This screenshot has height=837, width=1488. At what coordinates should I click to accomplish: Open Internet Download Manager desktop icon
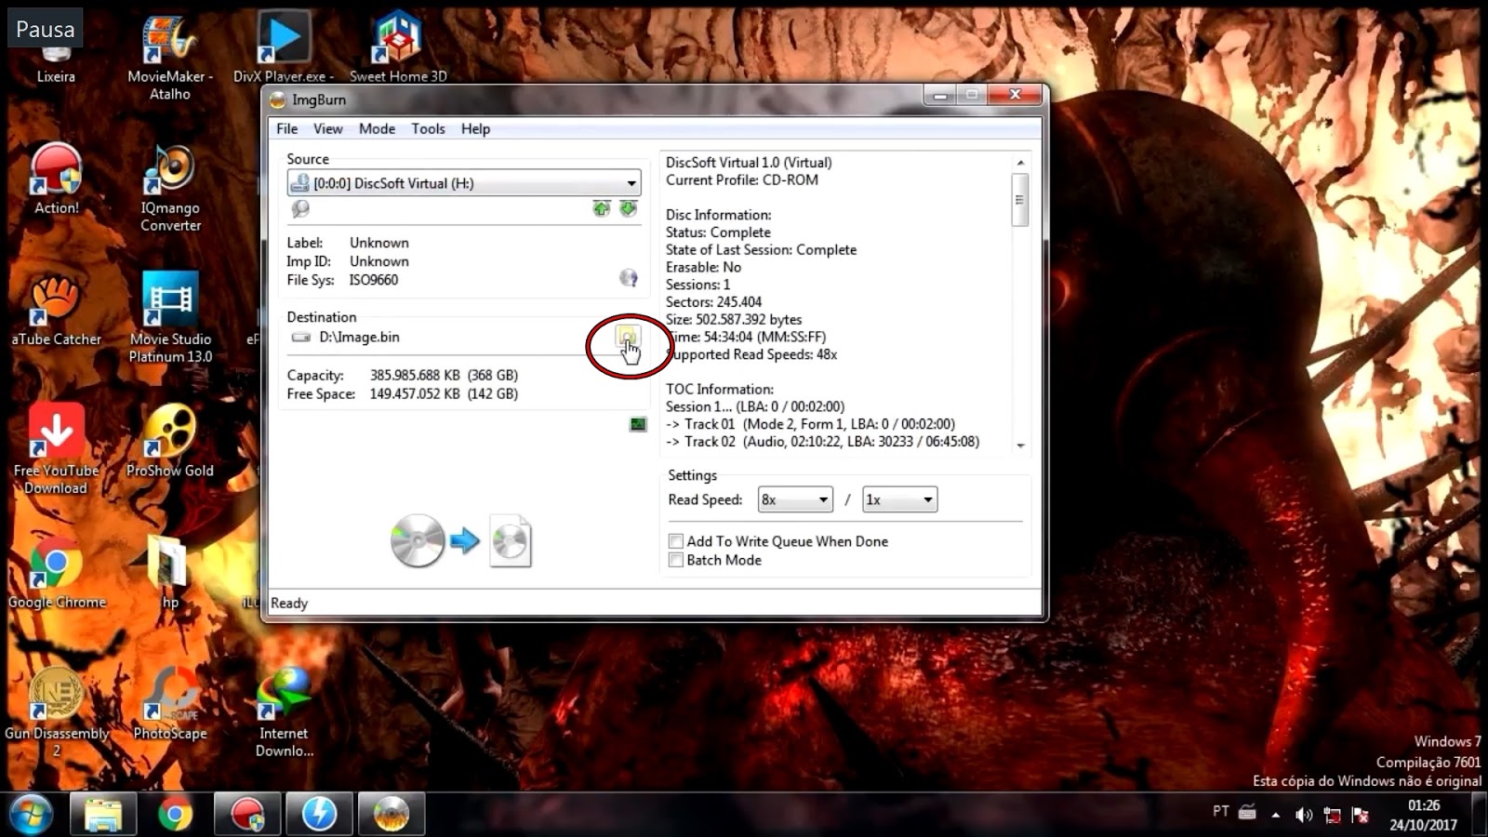click(284, 713)
